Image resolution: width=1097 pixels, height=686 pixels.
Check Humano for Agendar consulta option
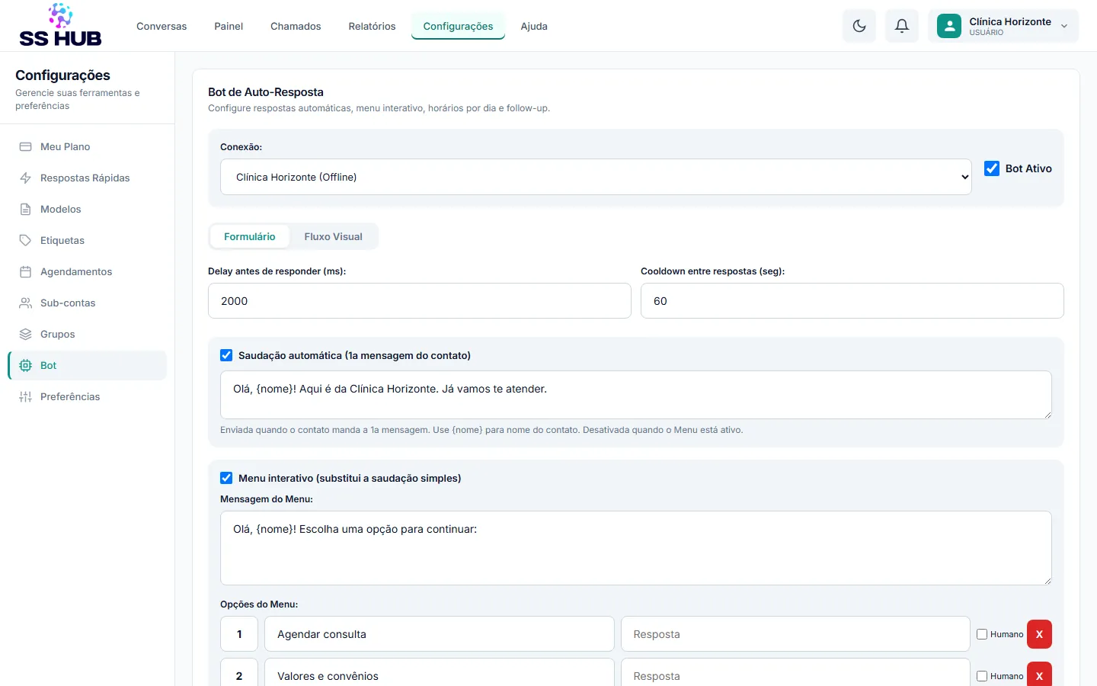coord(982,634)
